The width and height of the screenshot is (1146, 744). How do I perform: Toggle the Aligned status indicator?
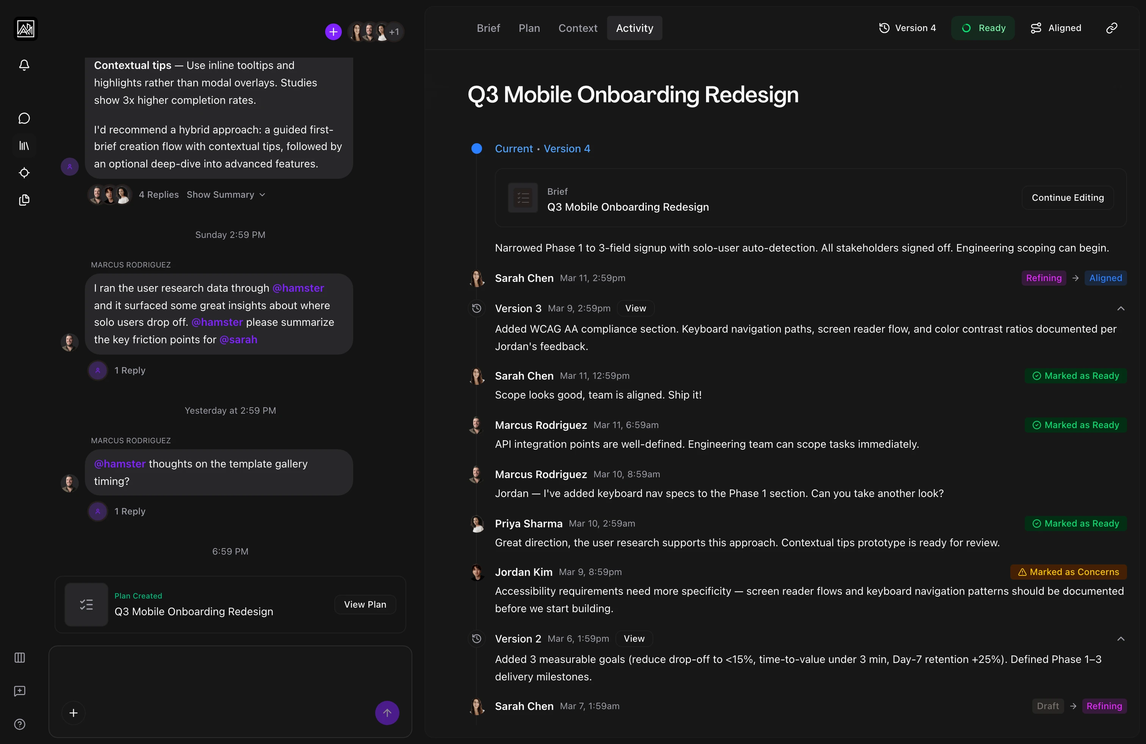pyautogui.click(x=1056, y=28)
